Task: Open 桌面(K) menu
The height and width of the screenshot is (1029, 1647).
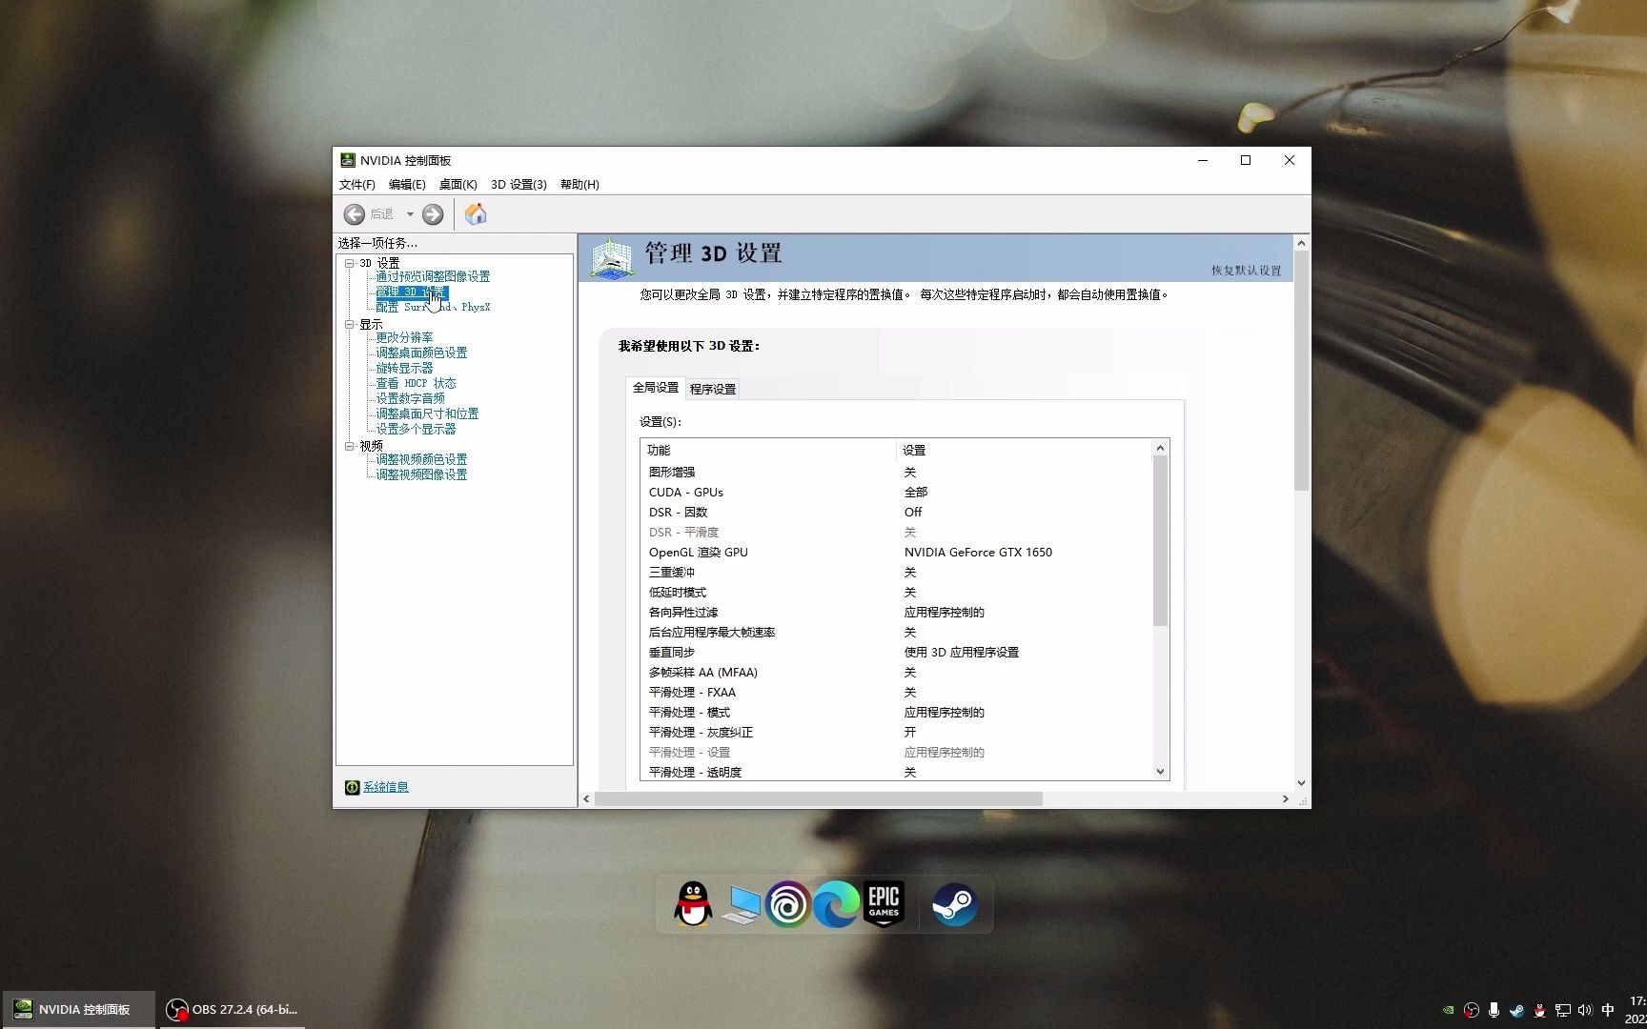Action: pyautogui.click(x=457, y=185)
